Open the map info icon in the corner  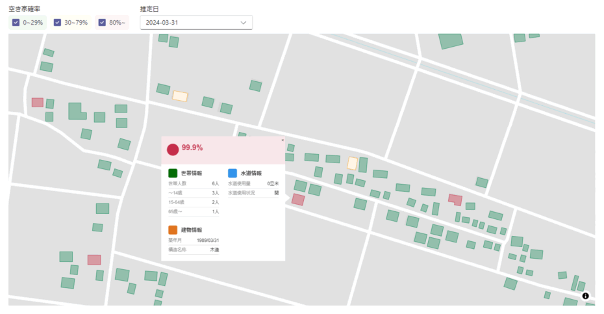[x=585, y=296]
